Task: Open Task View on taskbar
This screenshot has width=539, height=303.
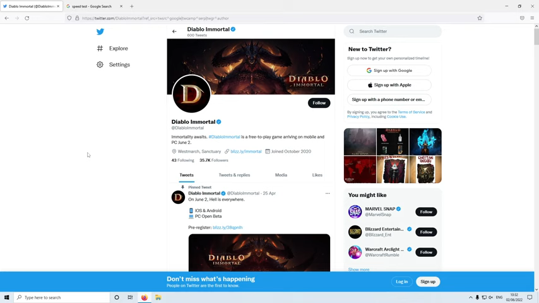Action: pos(130,297)
